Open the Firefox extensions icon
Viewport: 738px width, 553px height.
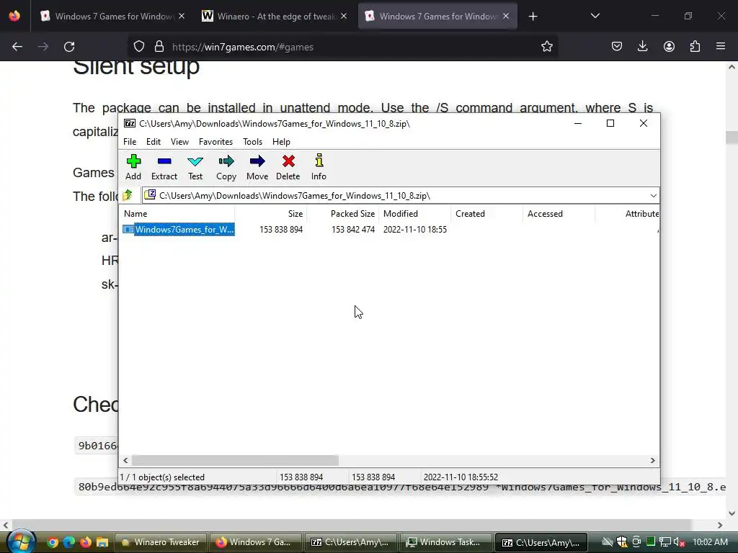[695, 47]
